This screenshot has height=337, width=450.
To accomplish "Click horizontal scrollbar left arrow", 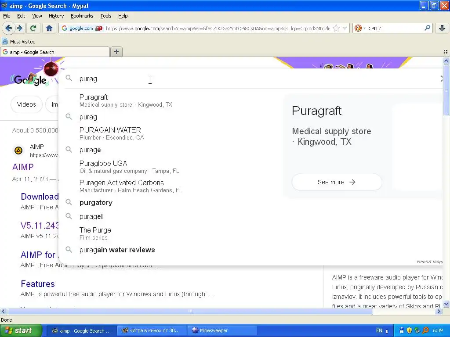I will [x=3, y=311].
